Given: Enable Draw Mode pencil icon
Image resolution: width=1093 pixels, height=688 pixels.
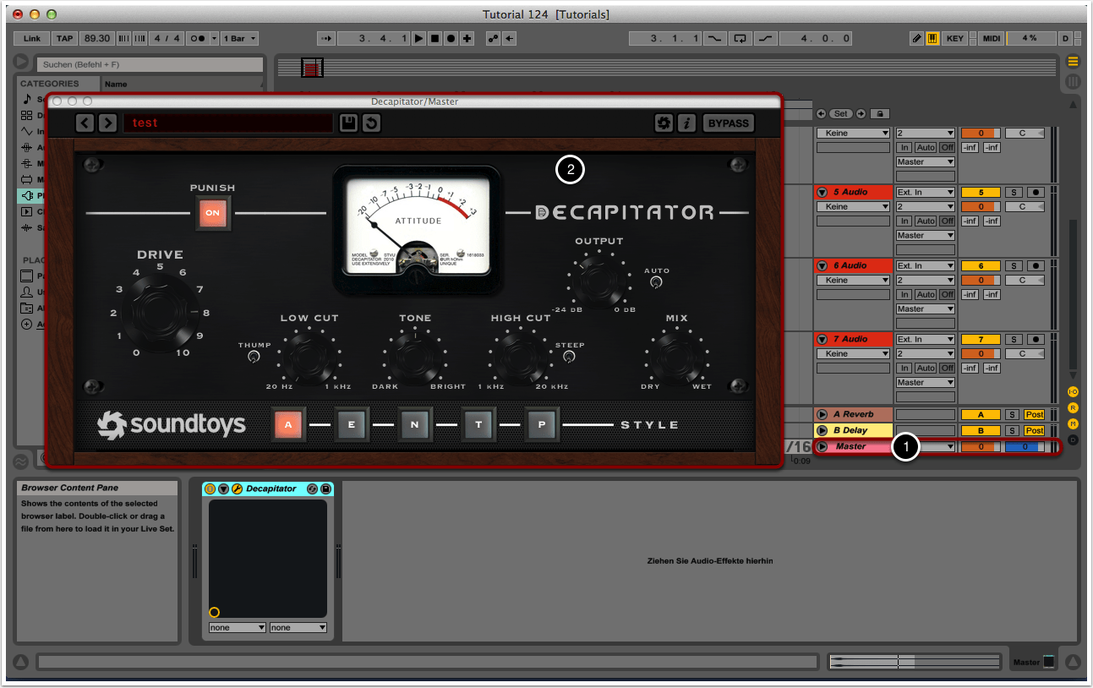Looking at the screenshot, I should [x=917, y=39].
